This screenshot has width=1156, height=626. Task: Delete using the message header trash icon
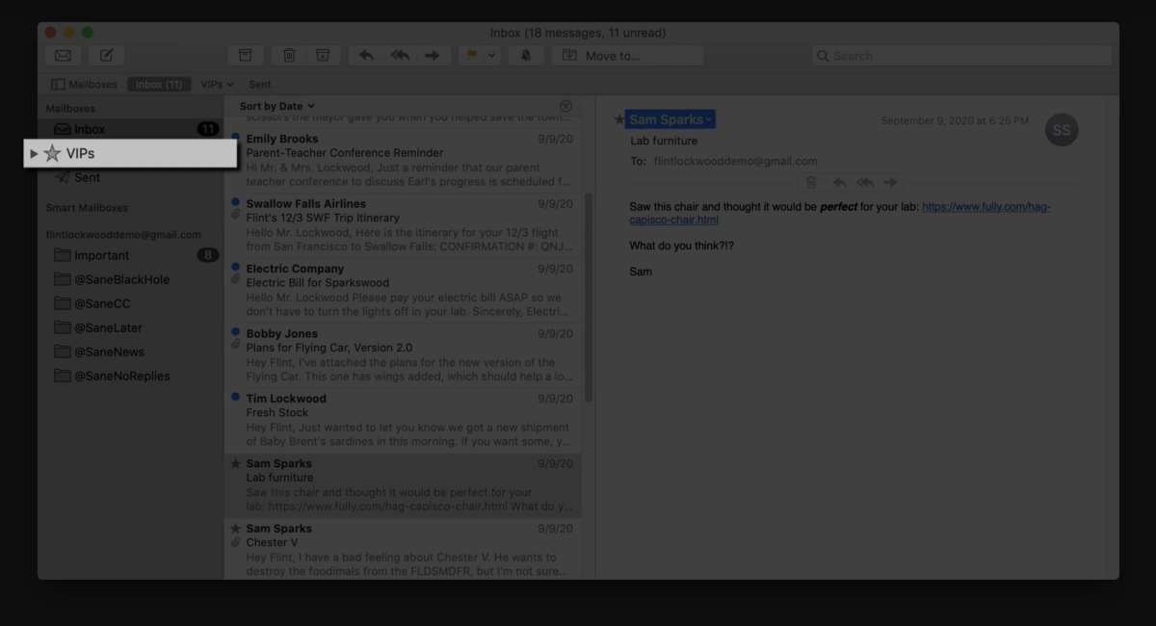(811, 182)
